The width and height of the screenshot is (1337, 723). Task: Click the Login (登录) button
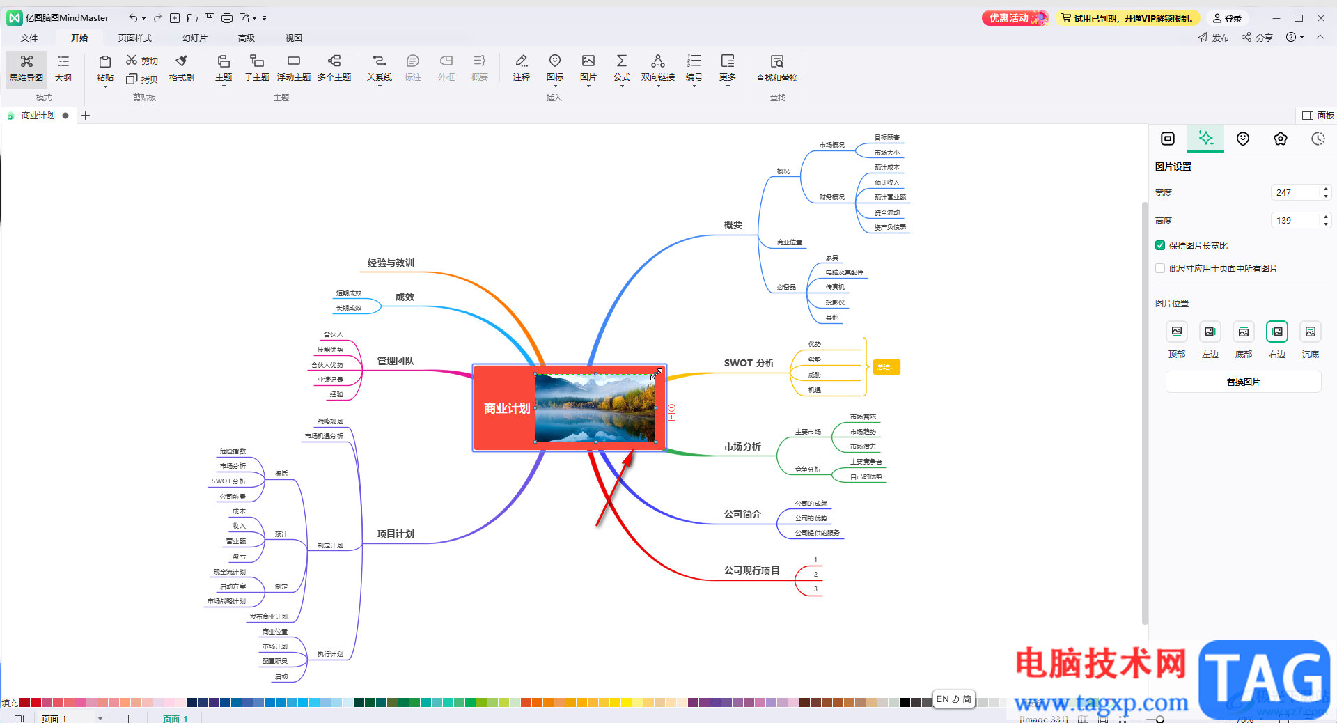click(1228, 18)
